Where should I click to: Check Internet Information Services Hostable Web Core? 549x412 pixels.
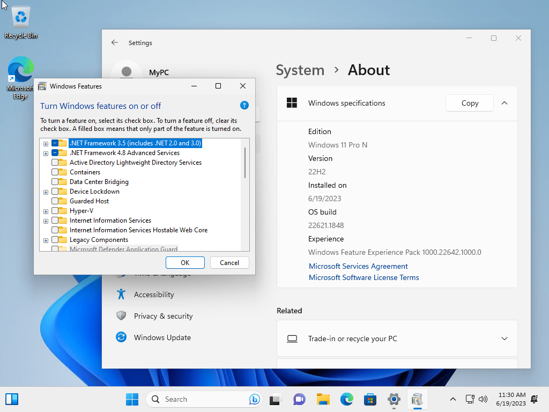55,230
